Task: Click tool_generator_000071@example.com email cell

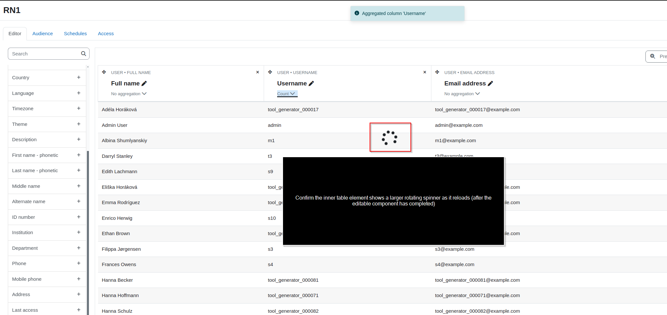Action: (x=477, y=295)
